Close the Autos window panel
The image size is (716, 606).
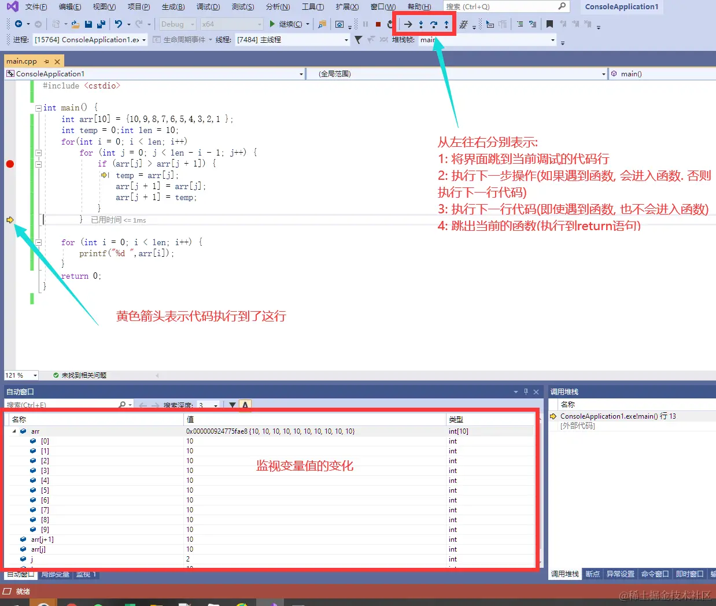coord(536,391)
